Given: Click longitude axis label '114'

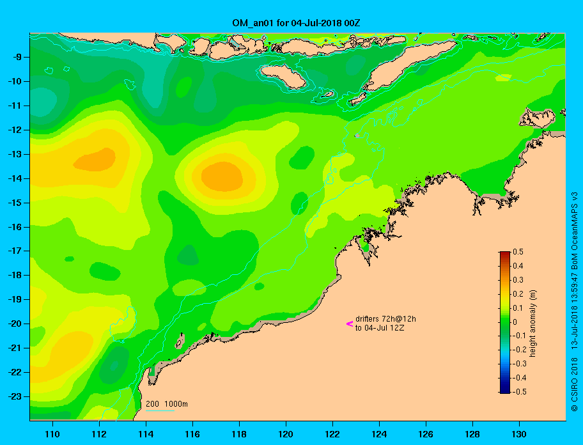Looking at the screenshot, I should 146,434.
